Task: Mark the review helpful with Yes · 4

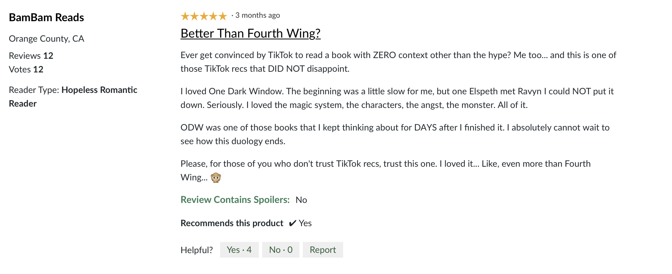Action: 239,250
